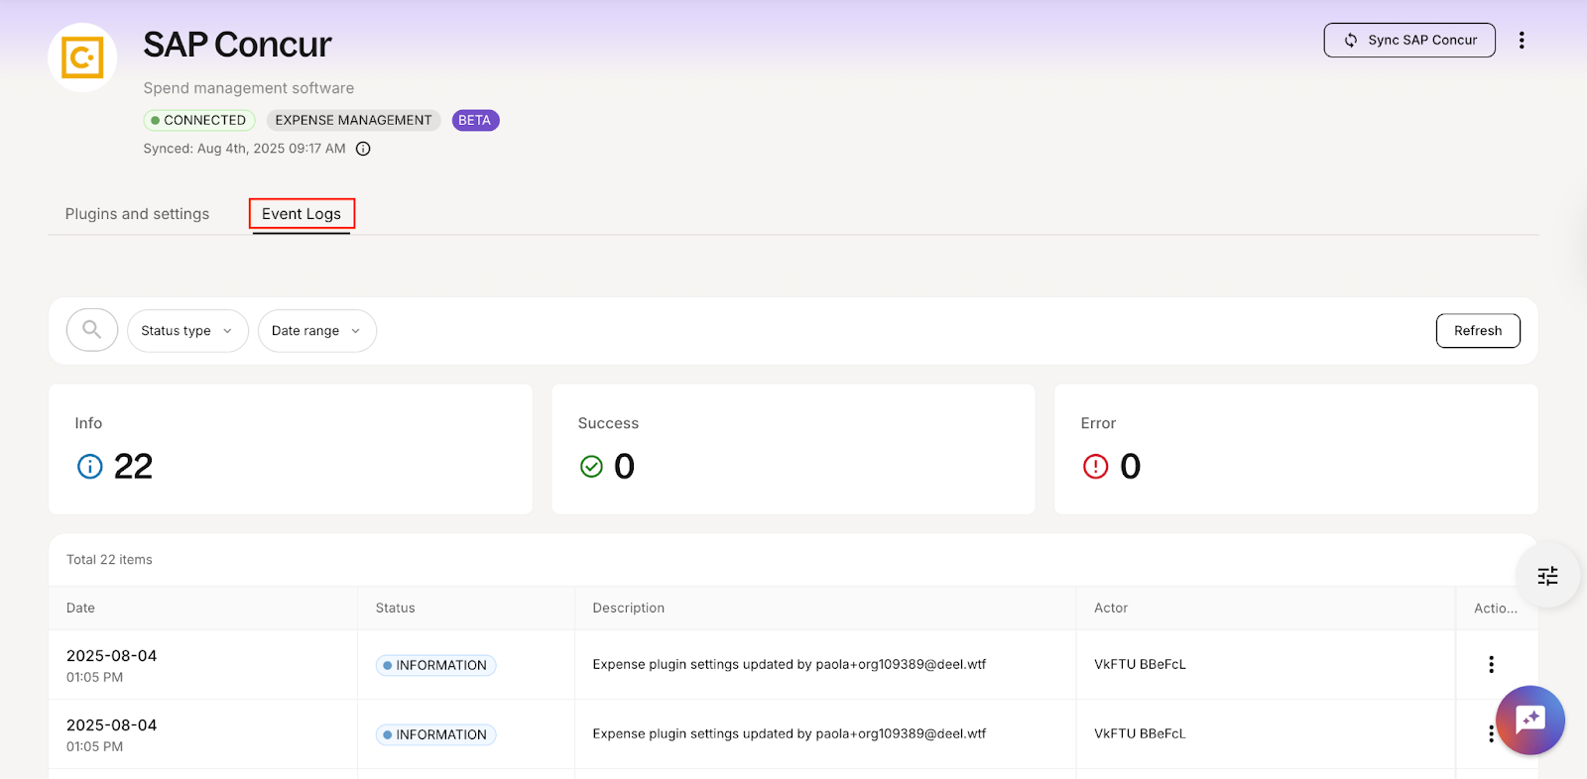The height and width of the screenshot is (779, 1587).
Task: Click the info icon beside Synced timestamp
Action: [x=363, y=149]
